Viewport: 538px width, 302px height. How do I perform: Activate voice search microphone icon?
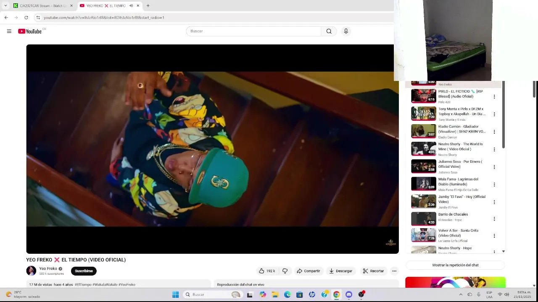pyautogui.click(x=346, y=31)
